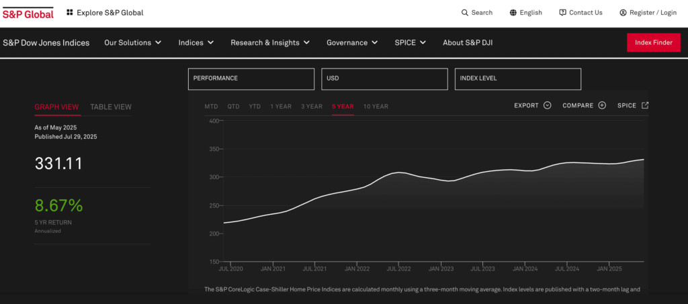Expand the Research & Insights menu

(x=269, y=43)
